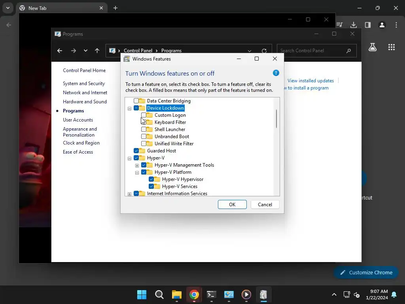Expand Hyper-V Management Tools node
Viewport: 405px width, 304px height.
coord(137,165)
